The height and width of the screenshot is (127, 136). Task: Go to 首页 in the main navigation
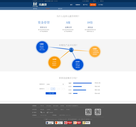[71, 5]
